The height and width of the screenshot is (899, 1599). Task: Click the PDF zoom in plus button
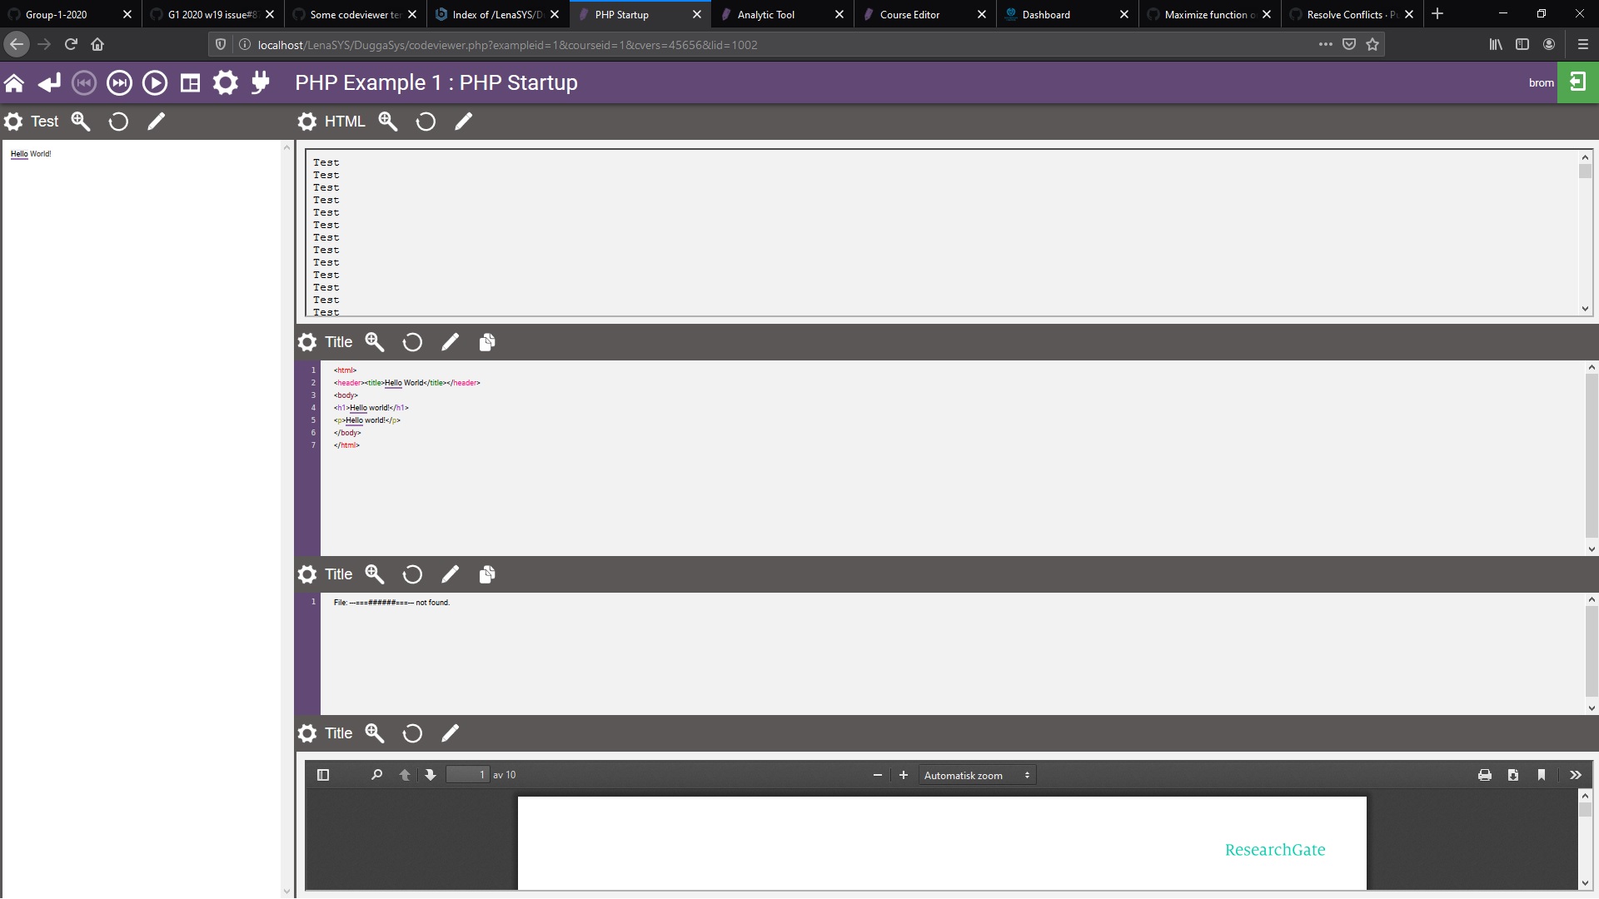pyautogui.click(x=904, y=775)
